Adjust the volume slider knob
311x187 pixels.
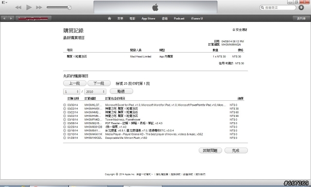tap(69, 8)
